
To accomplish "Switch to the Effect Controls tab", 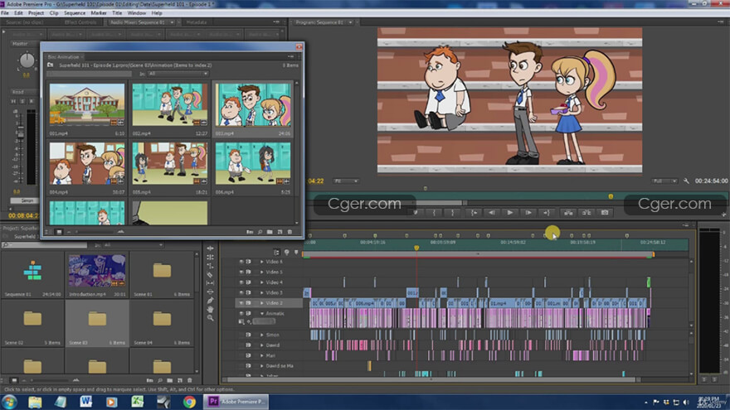I will (x=80, y=22).
